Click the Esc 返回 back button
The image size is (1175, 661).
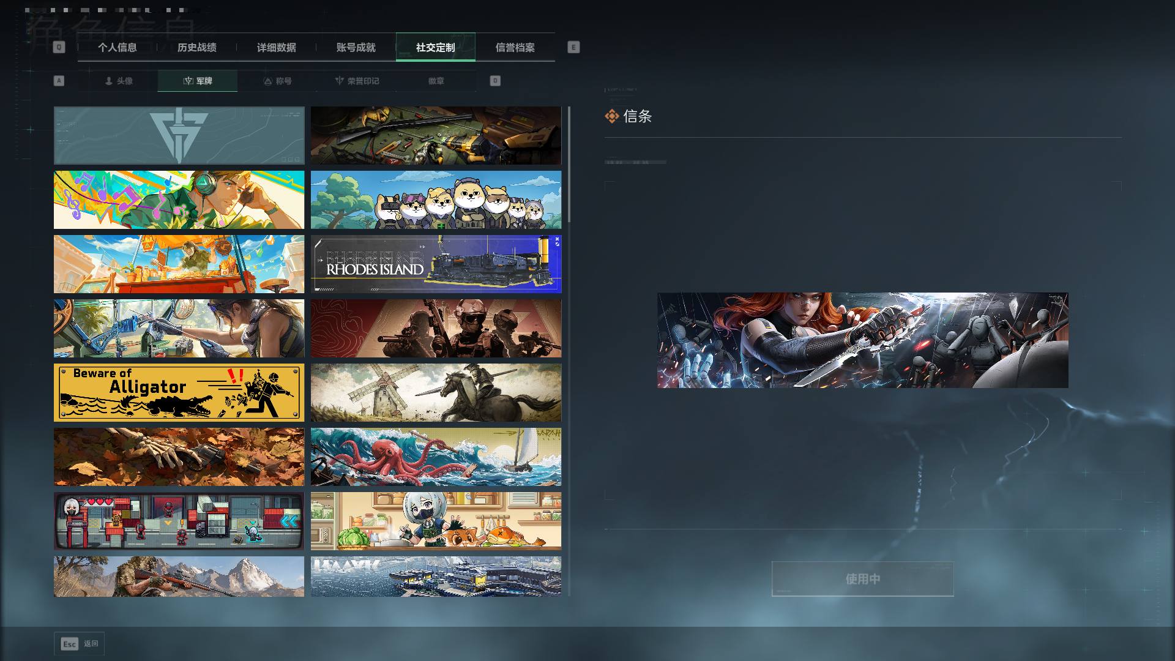pos(79,644)
